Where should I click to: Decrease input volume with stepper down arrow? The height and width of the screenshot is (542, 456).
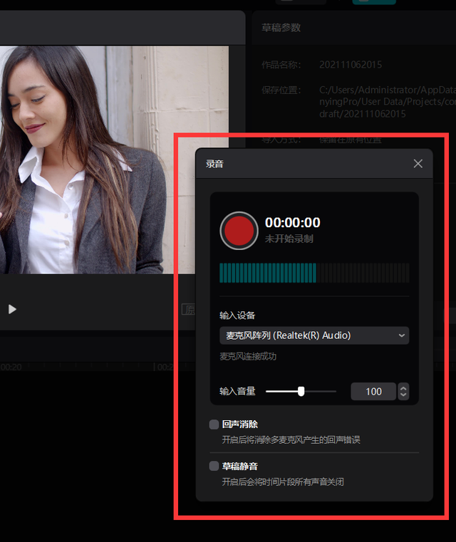(x=404, y=395)
